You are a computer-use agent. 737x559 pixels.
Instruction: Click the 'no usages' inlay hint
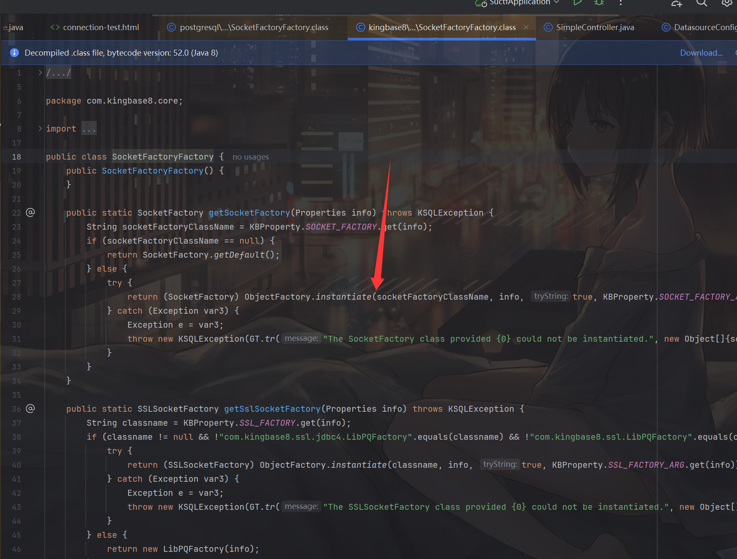click(250, 157)
